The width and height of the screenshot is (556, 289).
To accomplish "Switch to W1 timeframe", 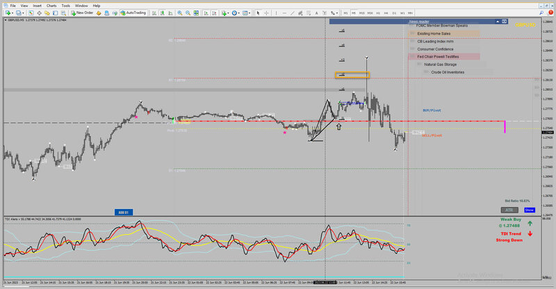I will click(x=402, y=13).
